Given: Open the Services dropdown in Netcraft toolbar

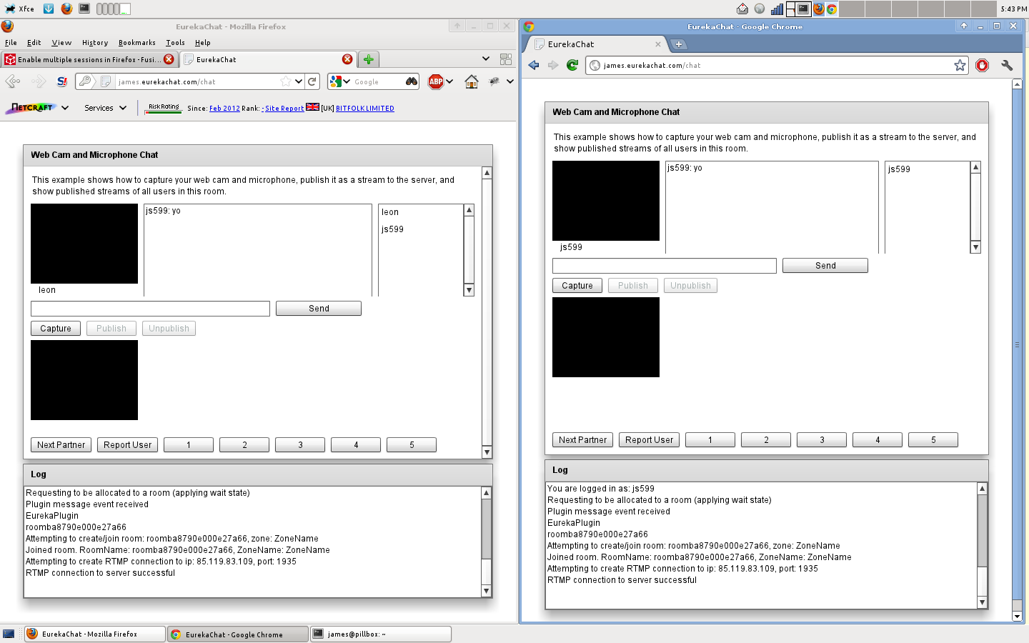Looking at the screenshot, I should [x=105, y=108].
